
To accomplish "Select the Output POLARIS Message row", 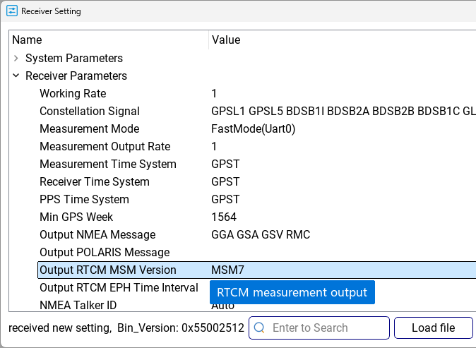I will (257, 252).
